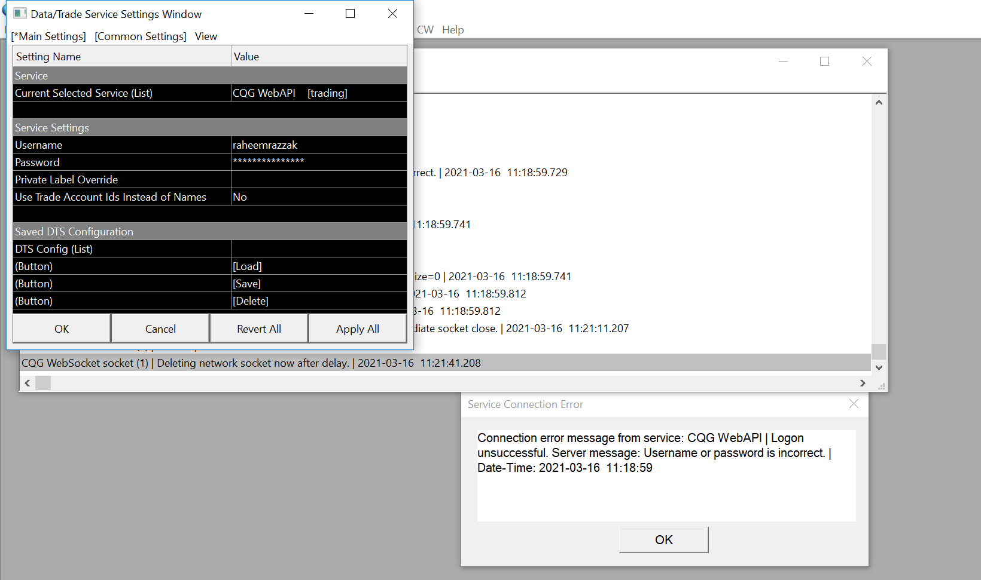Open the DTS Config list value cell
This screenshot has width=981, height=580.
(319, 249)
